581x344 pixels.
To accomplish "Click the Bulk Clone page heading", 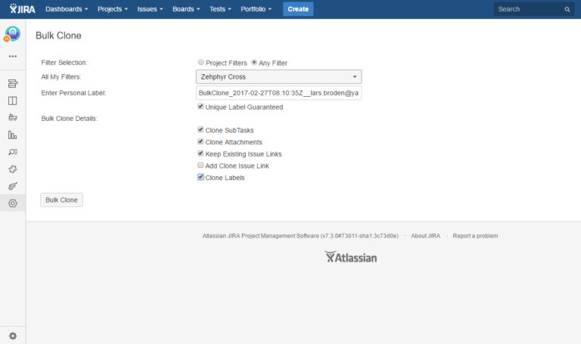I will [58, 36].
